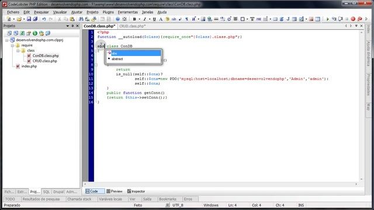
Task: Collapse the desenvolvendophp.com.clpprj project node
Action: point(7,40)
